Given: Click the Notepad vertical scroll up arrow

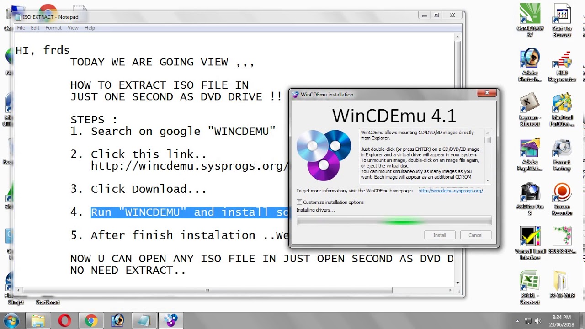Looking at the screenshot, I should tap(458, 36).
